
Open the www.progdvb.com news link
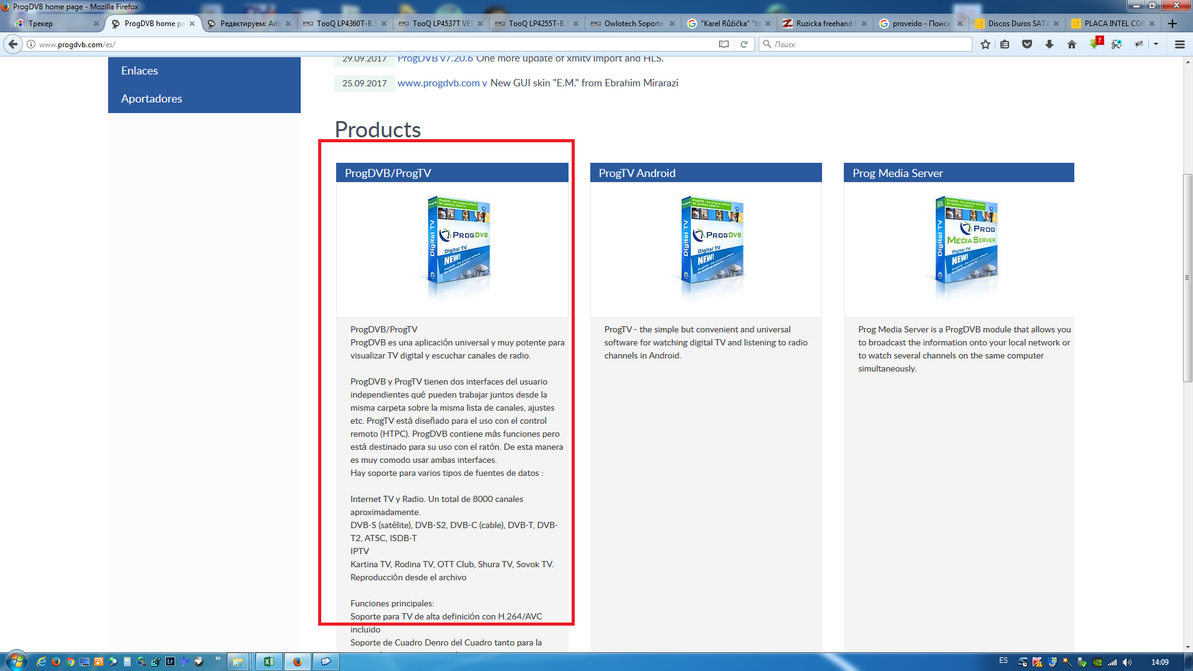tap(439, 83)
